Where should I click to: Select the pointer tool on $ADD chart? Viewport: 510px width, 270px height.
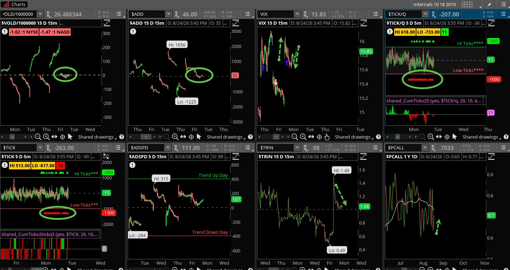click(x=199, y=137)
